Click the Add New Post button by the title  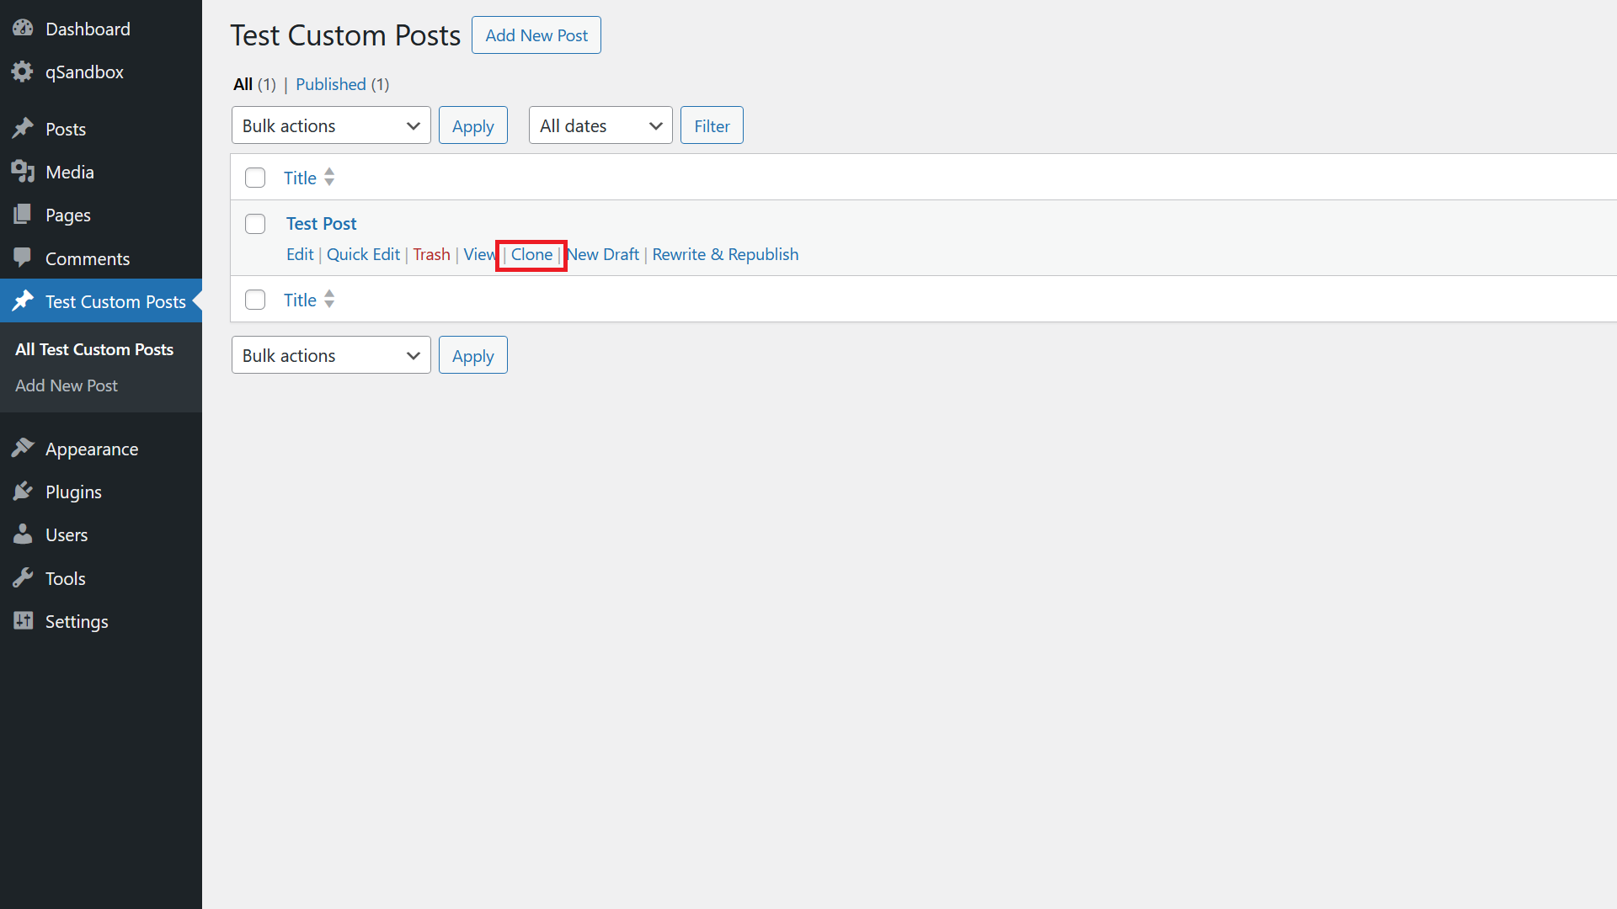pos(536,35)
